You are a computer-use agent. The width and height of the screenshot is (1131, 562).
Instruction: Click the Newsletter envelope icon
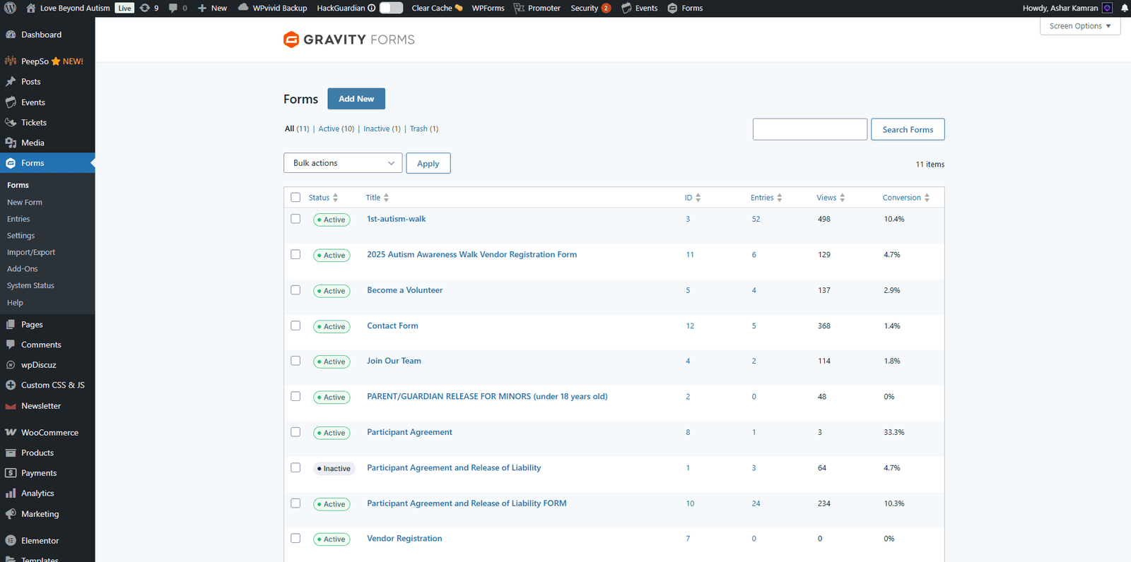(11, 406)
